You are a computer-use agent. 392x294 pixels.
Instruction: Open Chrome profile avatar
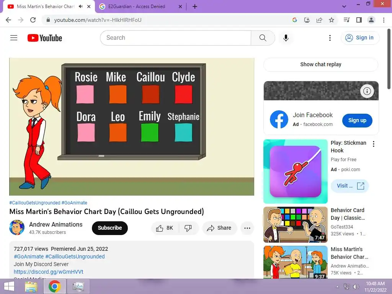click(x=371, y=20)
